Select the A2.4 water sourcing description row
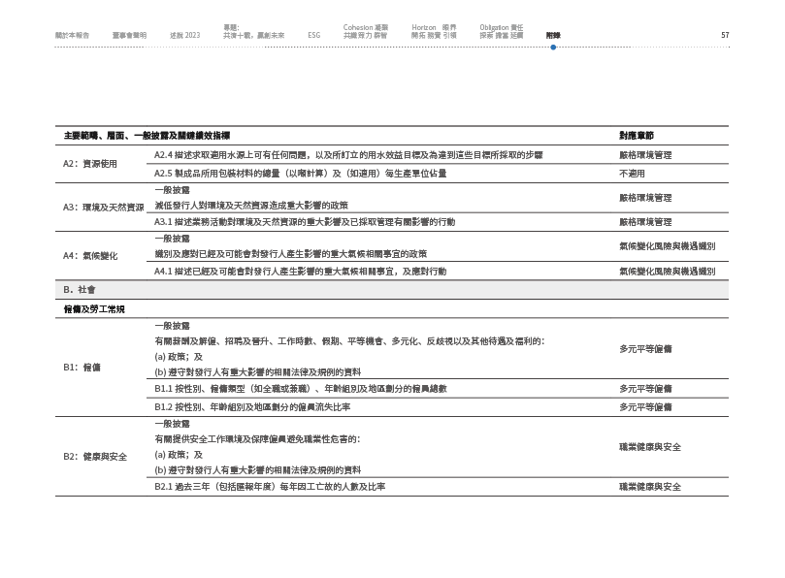This screenshot has height=578, width=785. [348, 155]
